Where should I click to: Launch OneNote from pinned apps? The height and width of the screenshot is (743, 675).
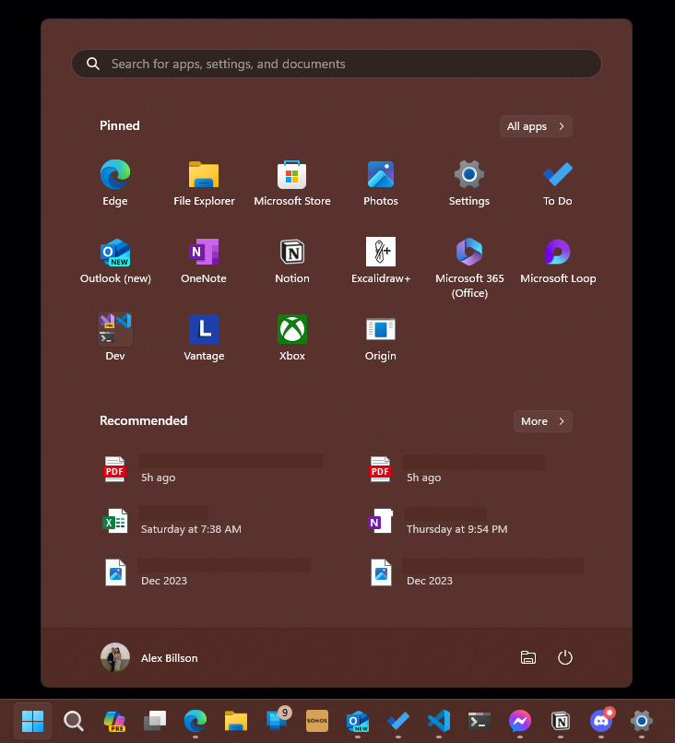[204, 261]
